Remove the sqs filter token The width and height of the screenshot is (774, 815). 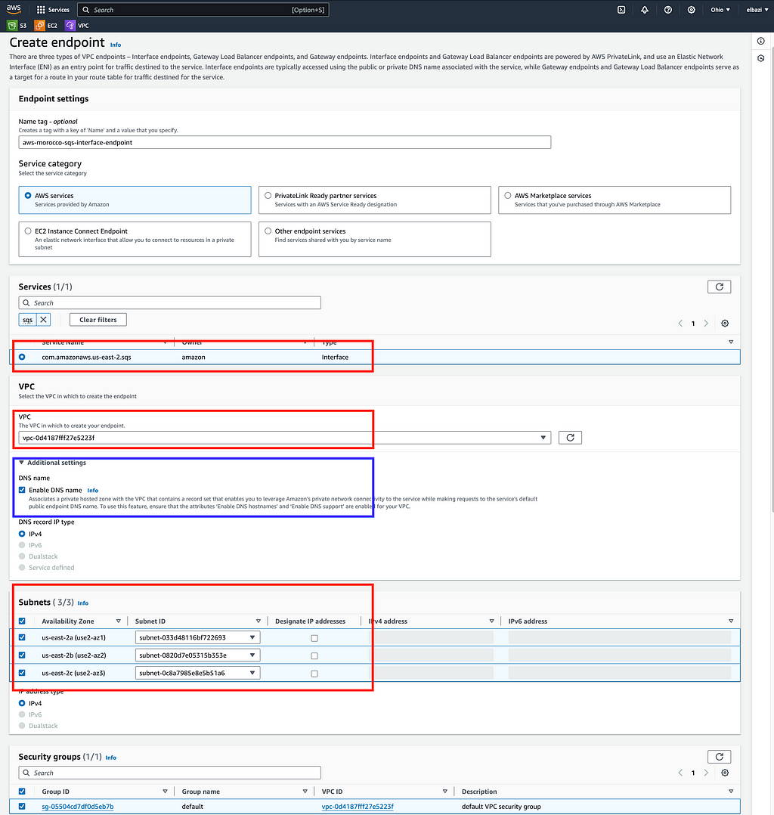pos(44,320)
